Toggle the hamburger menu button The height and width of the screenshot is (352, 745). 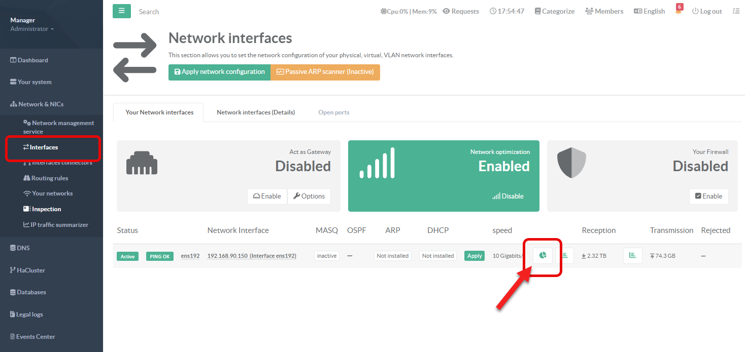122,11
